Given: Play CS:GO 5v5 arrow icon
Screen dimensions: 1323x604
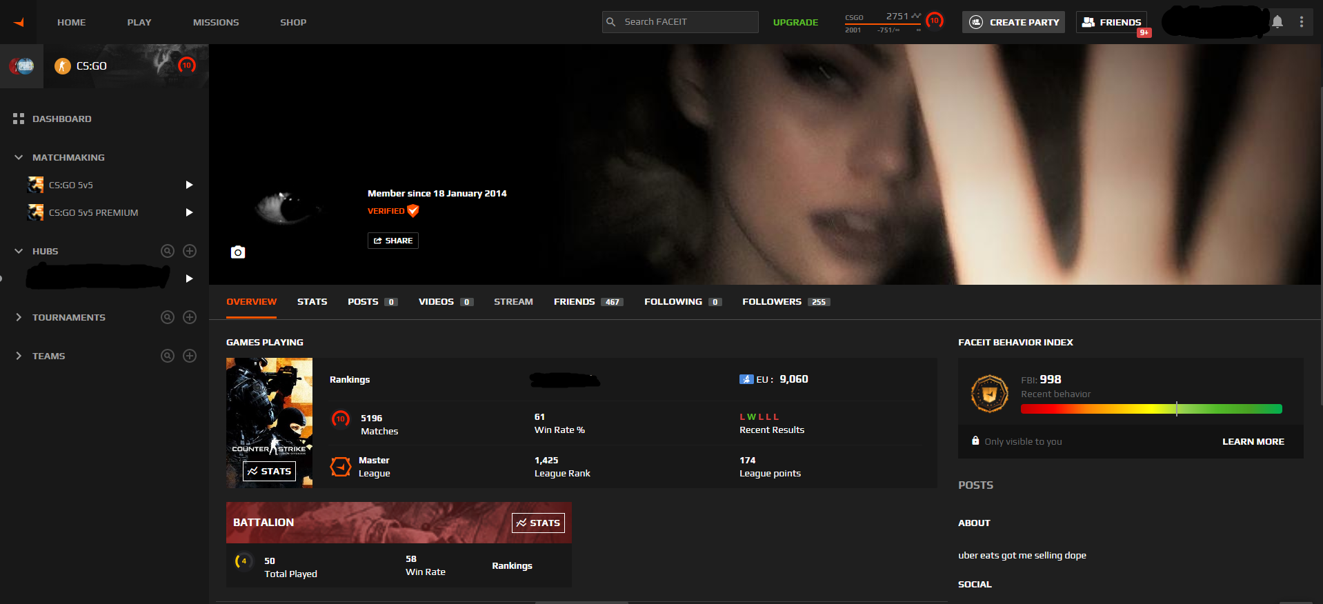Looking at the screenshot, I should point(189,185).
